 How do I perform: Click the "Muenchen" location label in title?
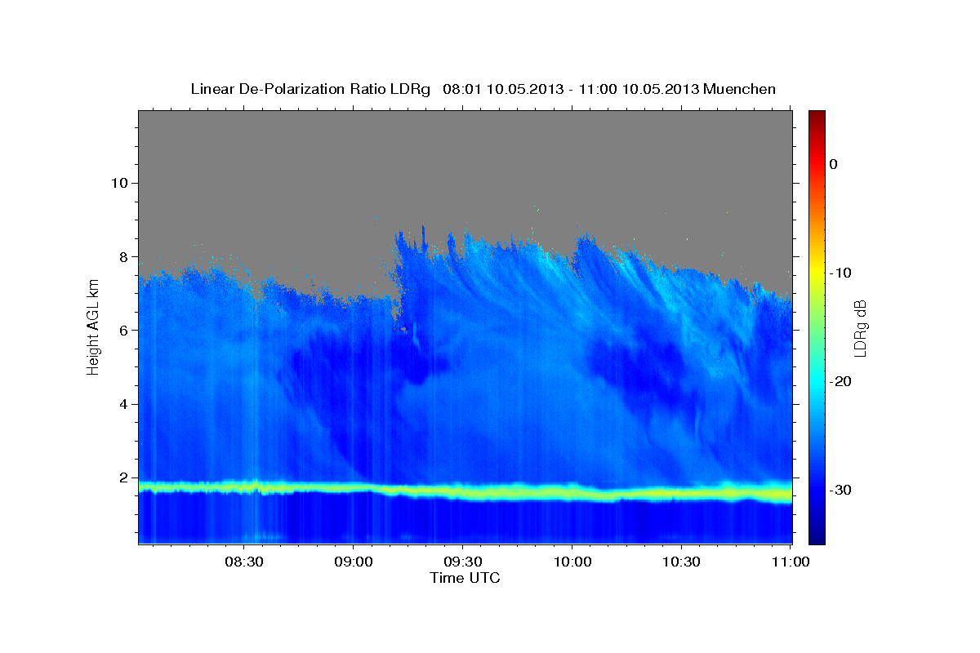[740, 90]
